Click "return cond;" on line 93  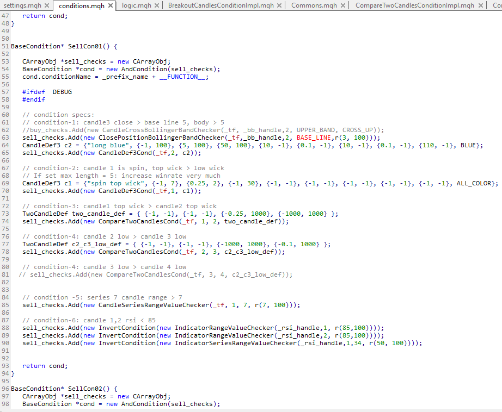coord(45,366)
